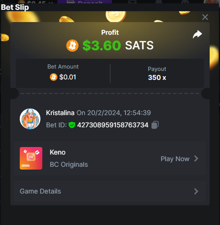Click the green verified shield icon
The image size is (220, 225).
tap(72, 125)
